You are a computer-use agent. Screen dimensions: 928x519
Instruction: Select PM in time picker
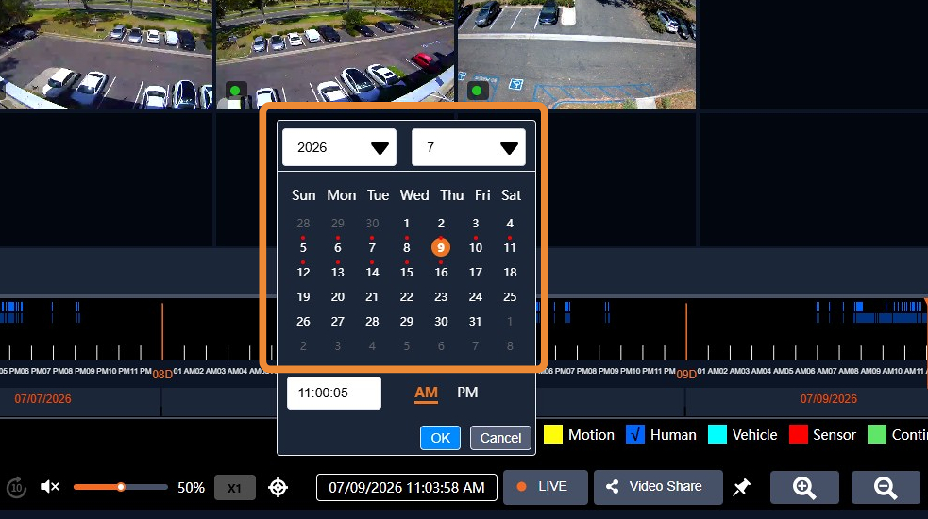(467, 393)
